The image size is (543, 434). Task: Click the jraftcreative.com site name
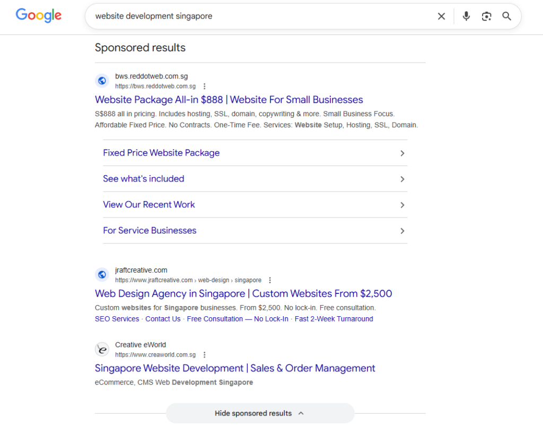coord(141,270)
